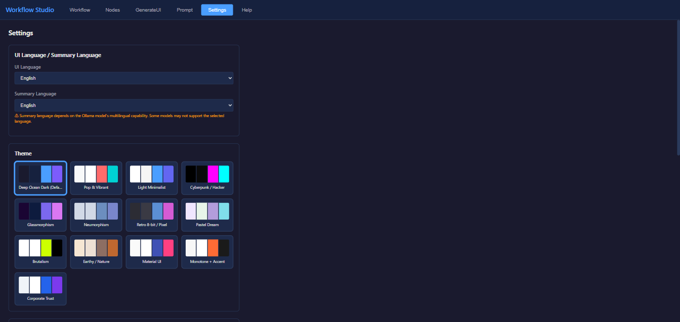Image resolution: width=680 pixels, height=322 pixels.
Task: Apply the Light Minimalist theme
Action: coord(152,178)
